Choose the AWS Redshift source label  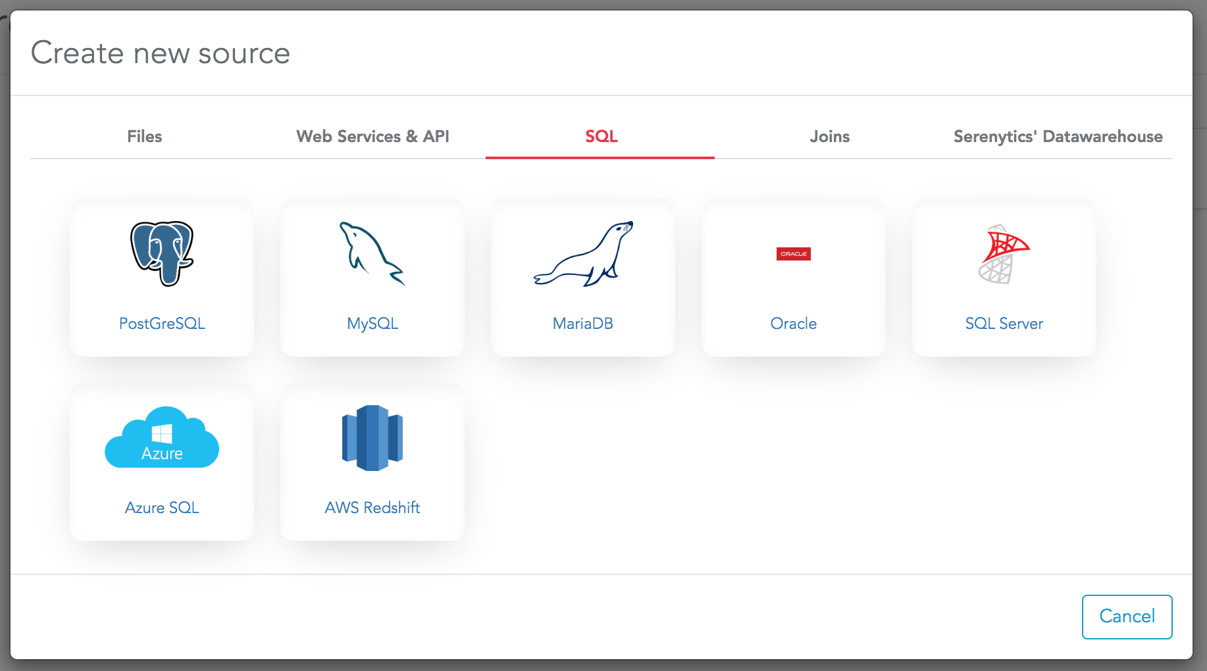pos(372,508)
